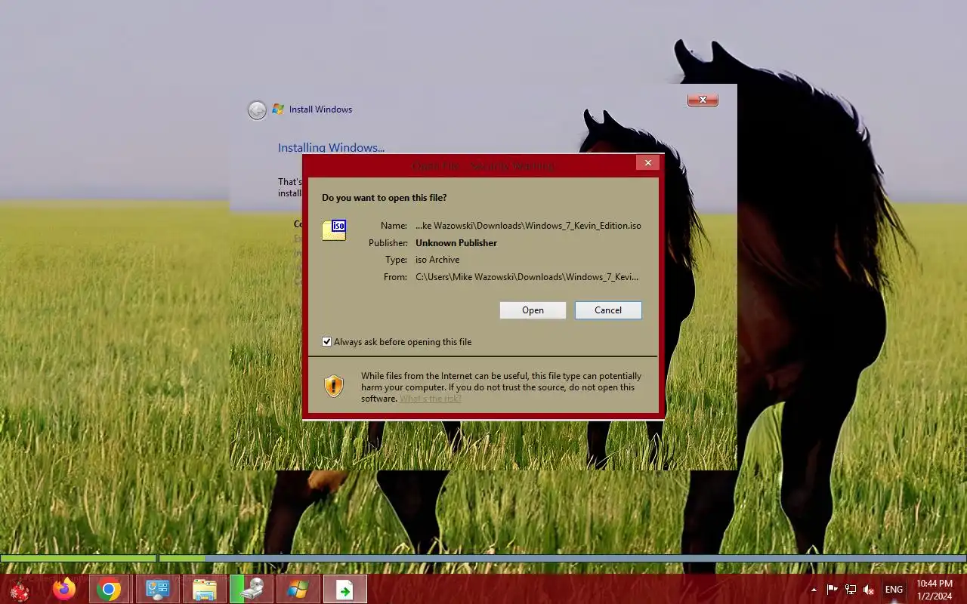Open the 'What's the risk?' link
The height and width of the screenshot is (604, 967).
[x=430, y=399]
